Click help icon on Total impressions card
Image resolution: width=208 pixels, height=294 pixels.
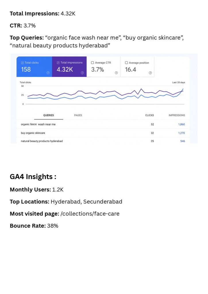82,73
